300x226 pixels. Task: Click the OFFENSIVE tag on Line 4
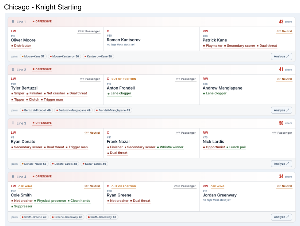coord(42,176)
